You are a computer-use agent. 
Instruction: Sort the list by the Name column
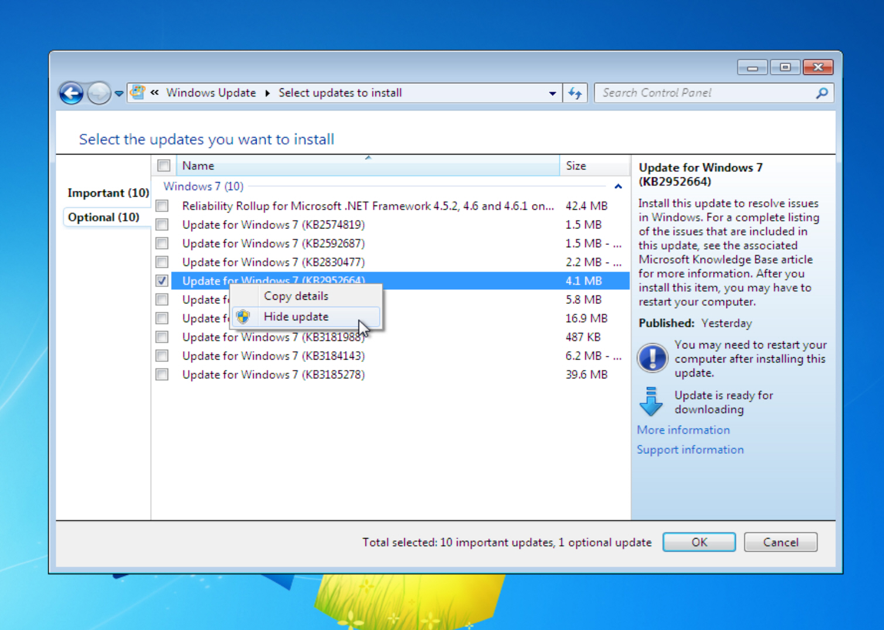tap(367, 166)
